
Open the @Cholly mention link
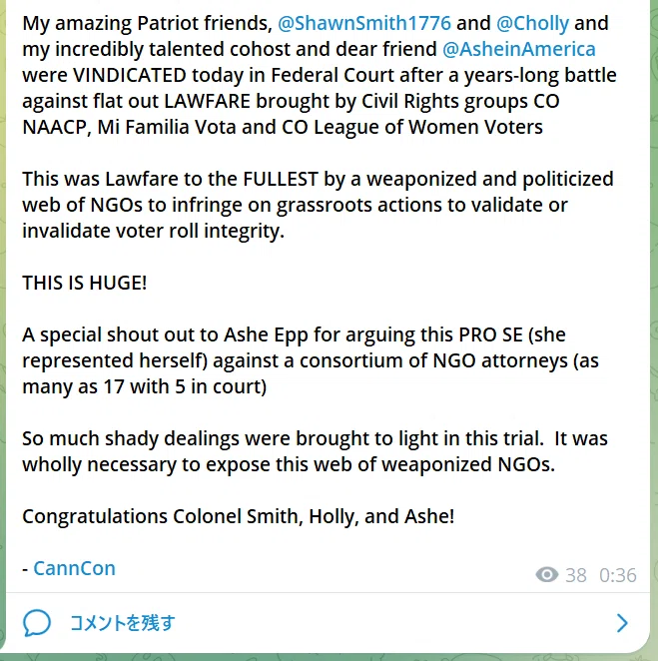point(532,23)
